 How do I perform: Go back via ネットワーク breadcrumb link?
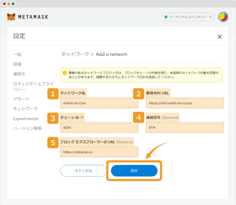(75, 54)
